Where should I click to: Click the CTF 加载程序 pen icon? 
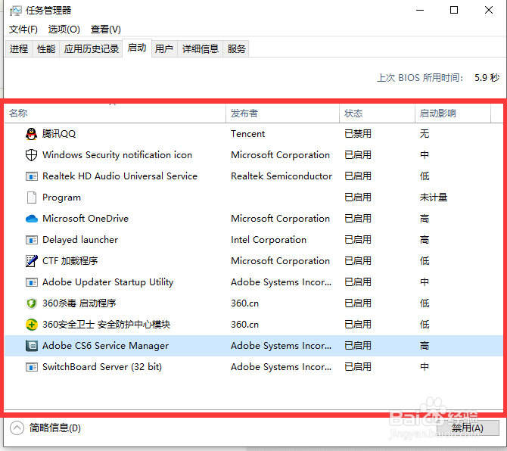click(x=31, y=261)
